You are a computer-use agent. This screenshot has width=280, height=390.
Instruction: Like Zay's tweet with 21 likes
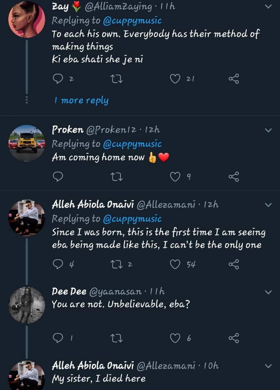[175, 79]
